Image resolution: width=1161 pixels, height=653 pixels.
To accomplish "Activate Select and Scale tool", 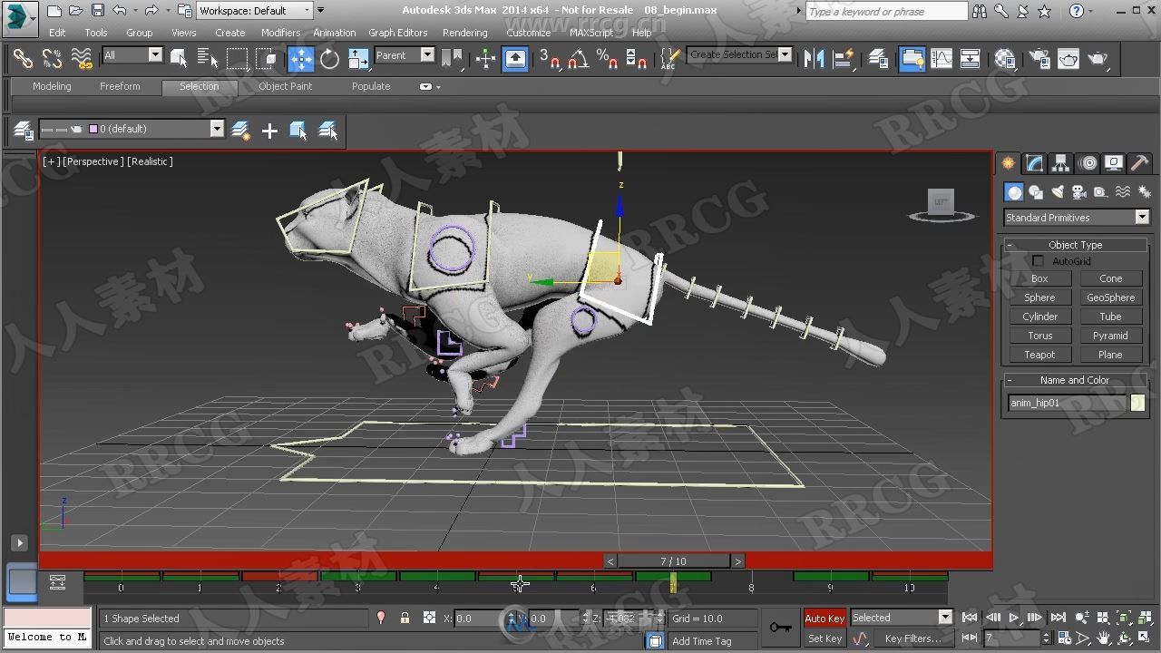I will tap(358, 59).
